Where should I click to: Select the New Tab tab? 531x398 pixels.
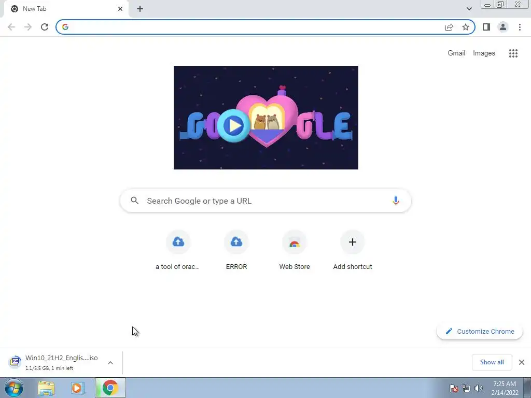[x=66, y=9]
